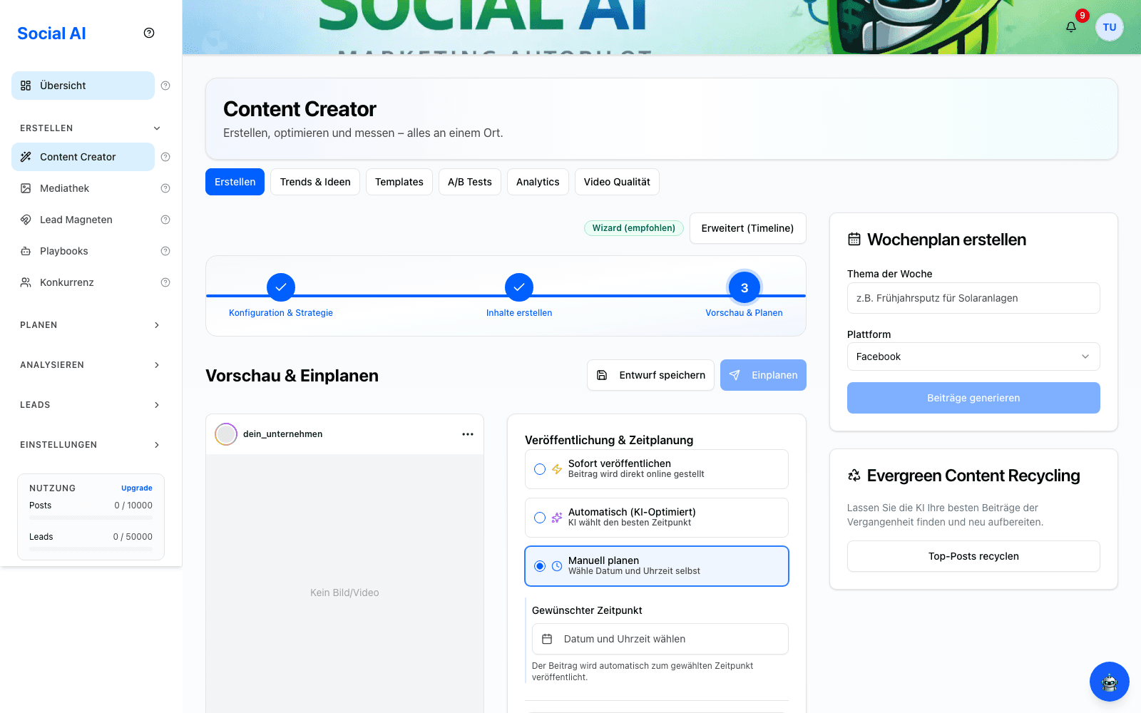The height and width of the screenshot is (713, 1141).
Task: Go to step 2 Inhalte erstellen
Action: pyautogui.click(x=519, y=287)
